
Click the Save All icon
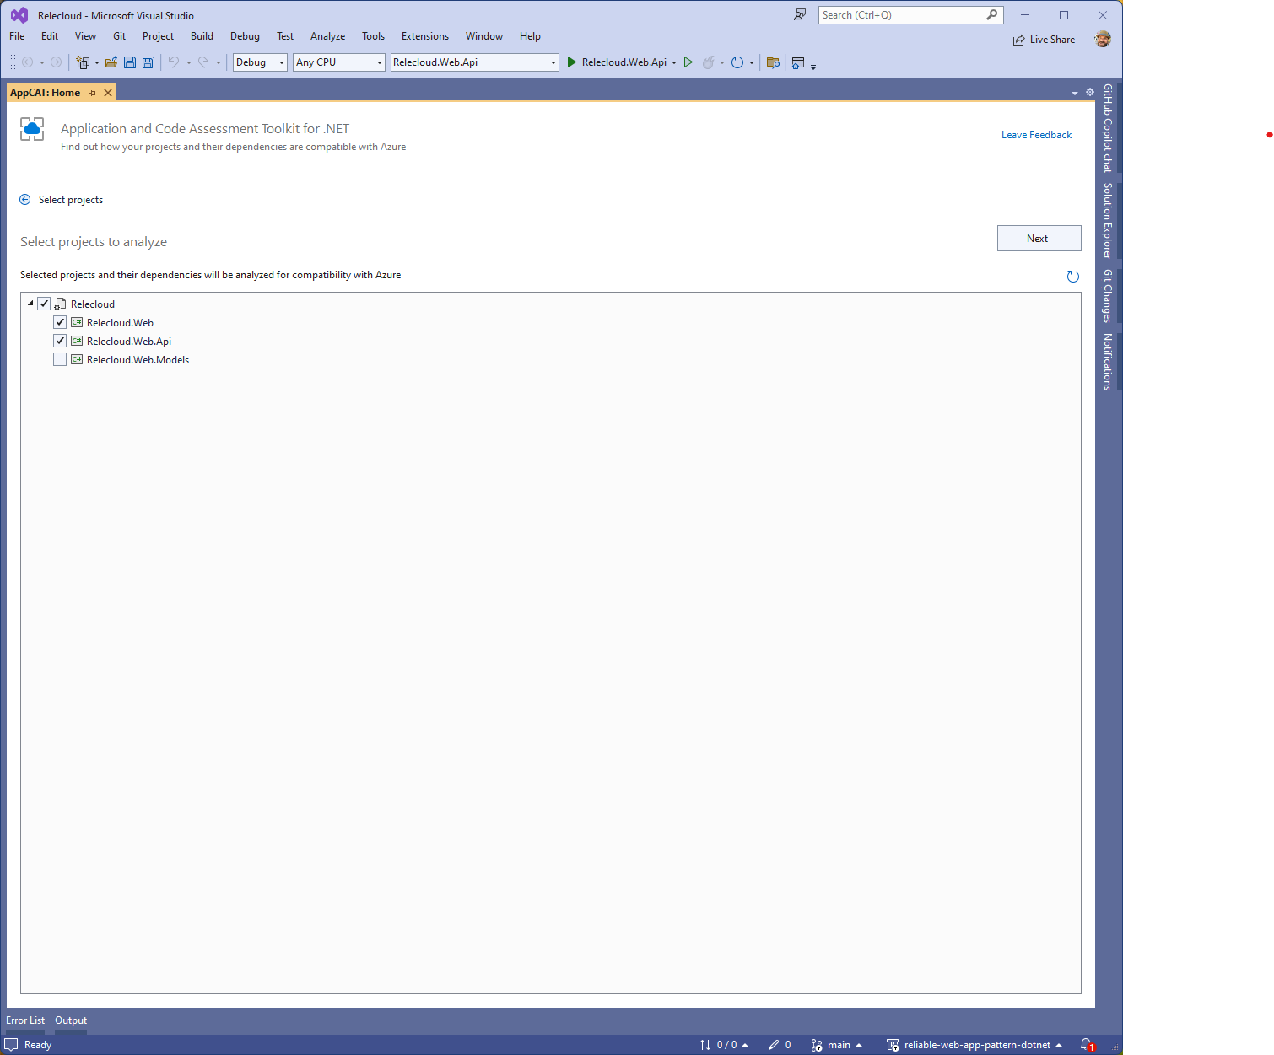[x=148, y=62]
